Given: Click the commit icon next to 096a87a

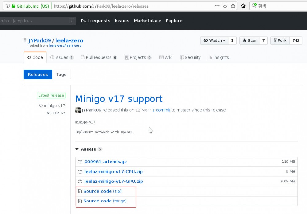Looking at the screenshot, I should (x=49, y=113).
